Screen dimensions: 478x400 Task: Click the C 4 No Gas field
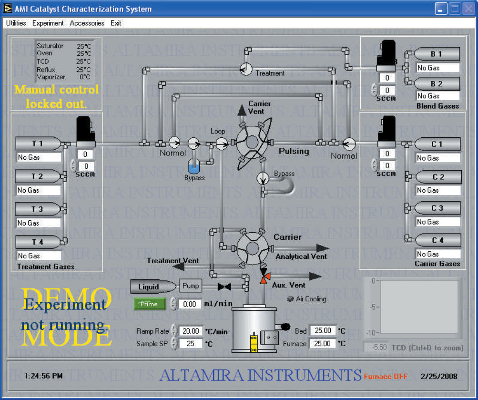[x=438, y=254]
